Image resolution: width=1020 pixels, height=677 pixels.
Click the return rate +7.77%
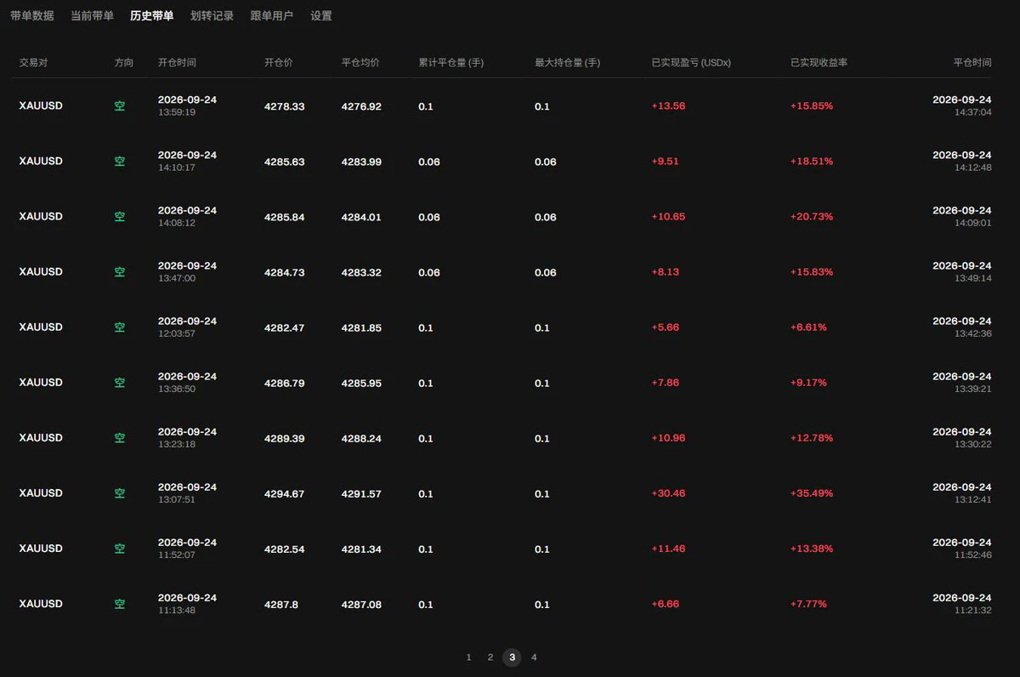pyautogui.click(x=808, y=604)
